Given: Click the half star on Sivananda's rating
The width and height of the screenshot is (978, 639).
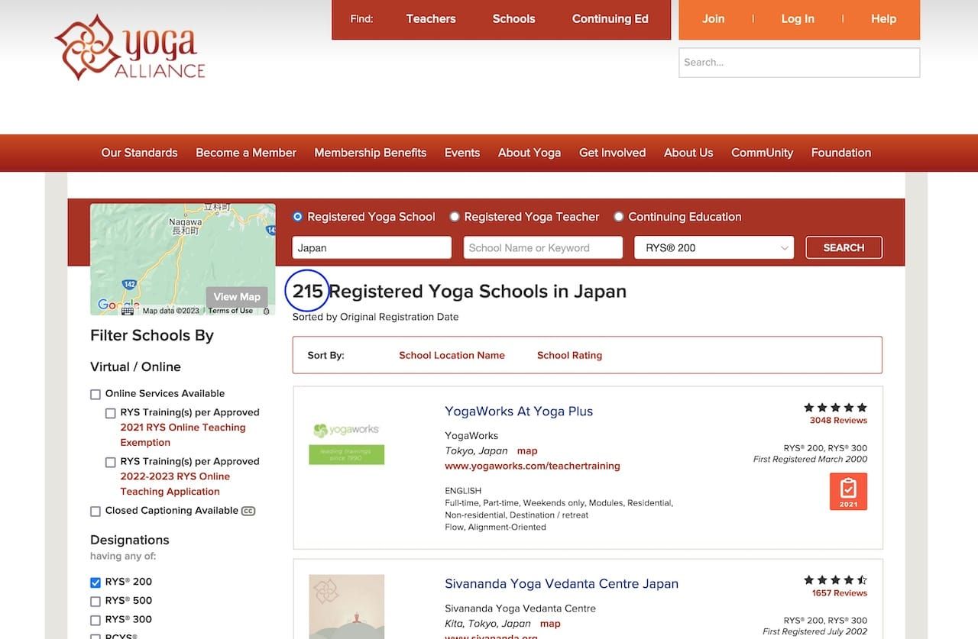Looking at the screenshot, I should coord(861,579).
